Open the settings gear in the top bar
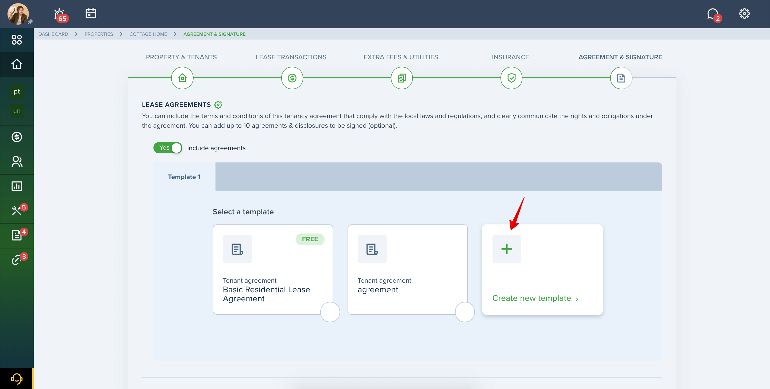Image resolution: width=770 pixels, height=389 pixels. point(744,13)
